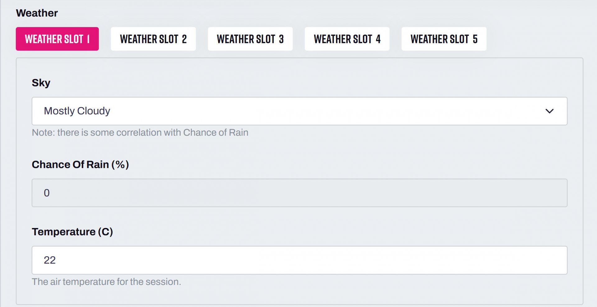The image size is (597, 307).
Task: Click the value 0 in the rain field
Action: (47, 193)
